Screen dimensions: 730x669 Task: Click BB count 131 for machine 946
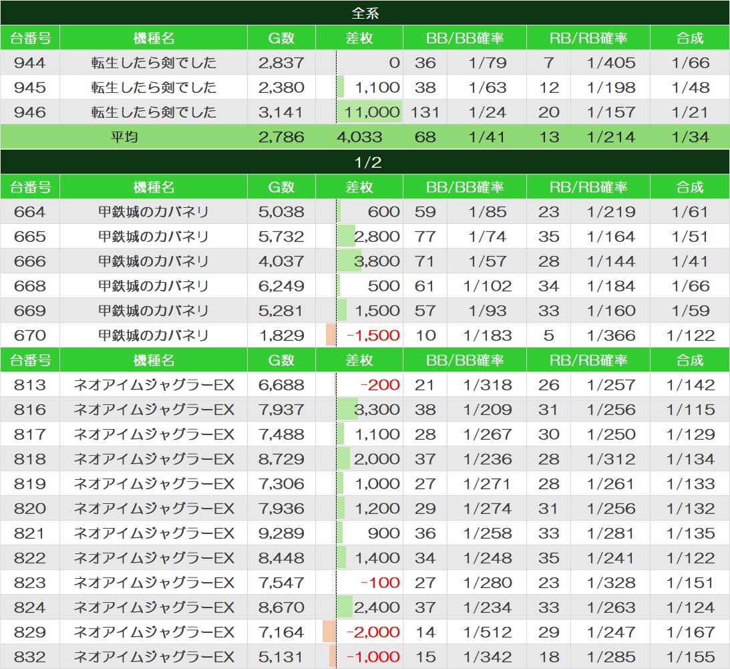pyautogui.click(x=425, y=112)
